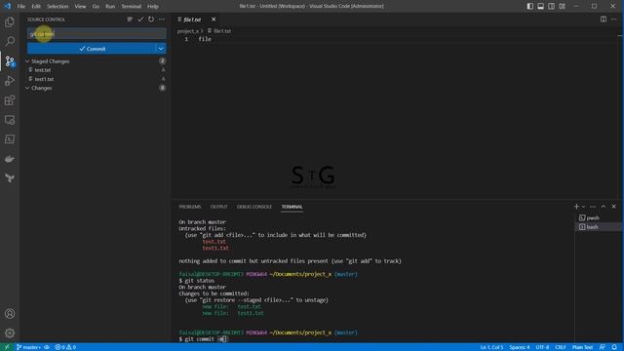This screenshot has height=351, width=624.
Task: Open the Extensions view
Action: click(x=10, y=100)
